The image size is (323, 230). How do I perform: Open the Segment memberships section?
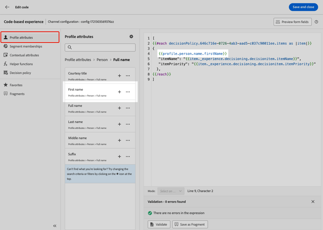[x=25, y=46]
